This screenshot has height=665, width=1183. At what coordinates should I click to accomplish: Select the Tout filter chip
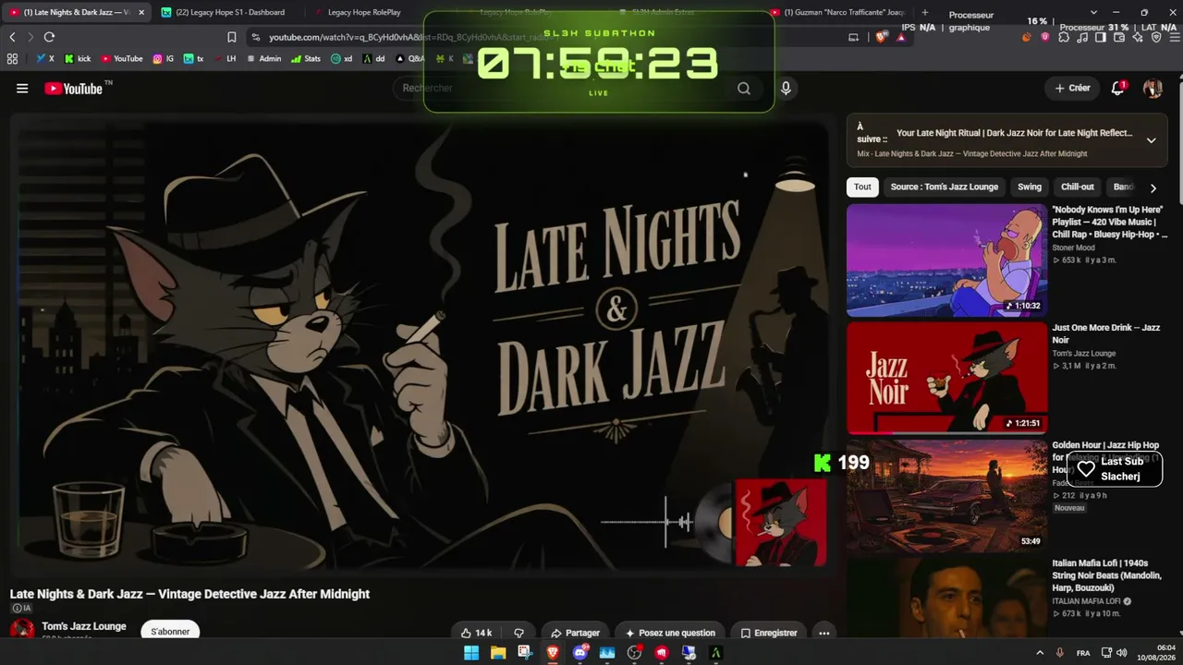point(862,187)
